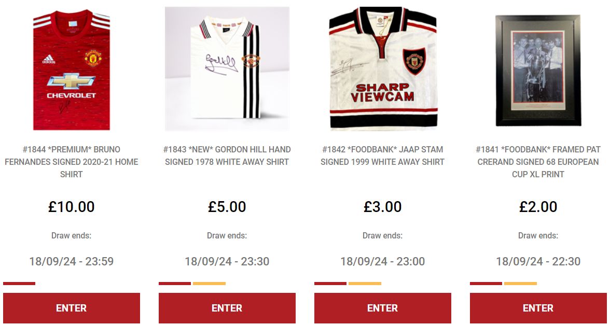Click the £10.00 price of the Fernandes shirt

pos(72,206)
